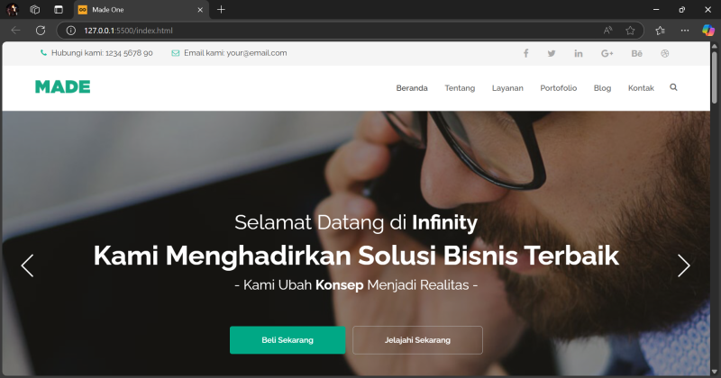721x378 pixels.
Task: Go to the Tentang menu item
Action: [460, 87]
